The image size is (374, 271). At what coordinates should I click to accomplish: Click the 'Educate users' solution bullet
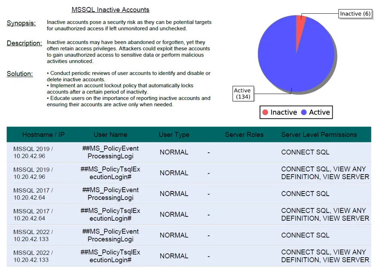[x=129, y=101]
